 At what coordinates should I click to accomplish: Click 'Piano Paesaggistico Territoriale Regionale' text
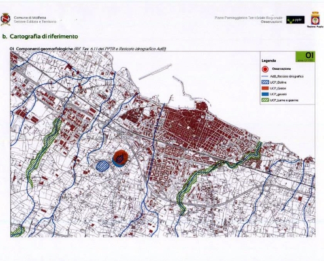click(248, 18)
